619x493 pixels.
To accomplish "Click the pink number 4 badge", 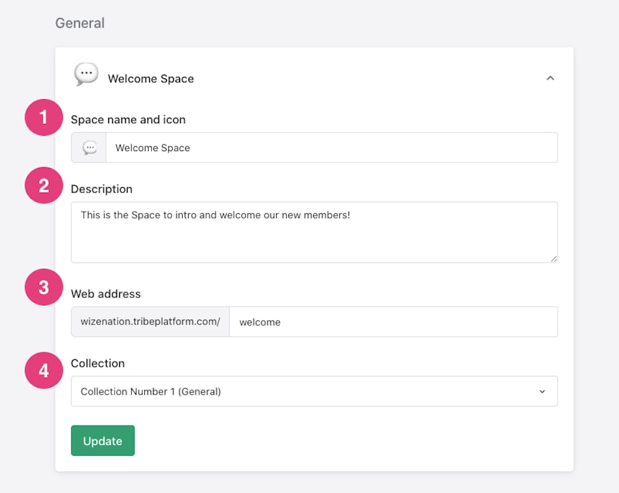I will click(x=43, y=370).
